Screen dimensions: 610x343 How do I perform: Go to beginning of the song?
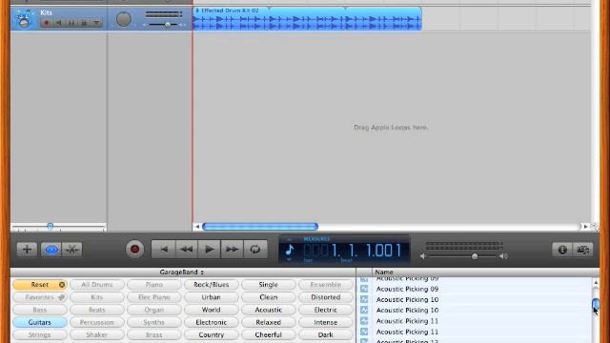point(164,250)
